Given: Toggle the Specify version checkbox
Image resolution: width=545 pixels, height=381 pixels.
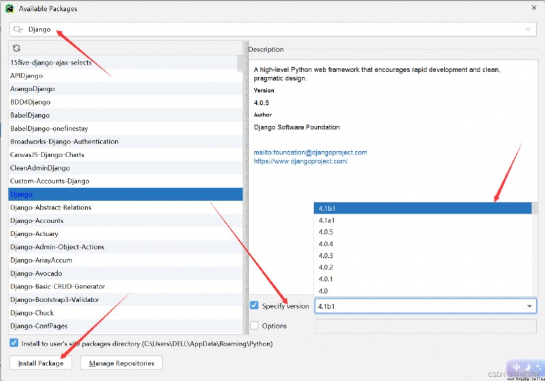Looking at the screenshot, I should pyautogui.click(x=254, y=305).
